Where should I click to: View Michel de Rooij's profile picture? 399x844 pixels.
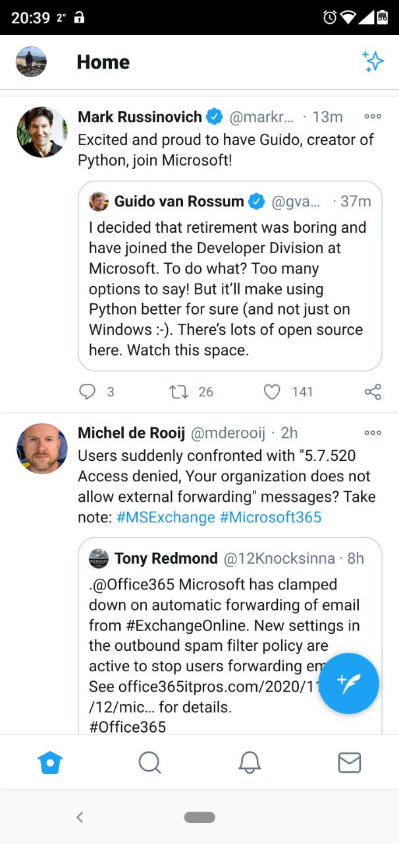coord(42,448)
